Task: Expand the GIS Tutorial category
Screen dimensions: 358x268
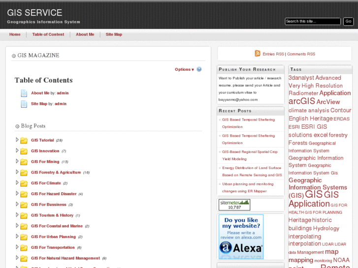Action: click(x=17, y=140)
